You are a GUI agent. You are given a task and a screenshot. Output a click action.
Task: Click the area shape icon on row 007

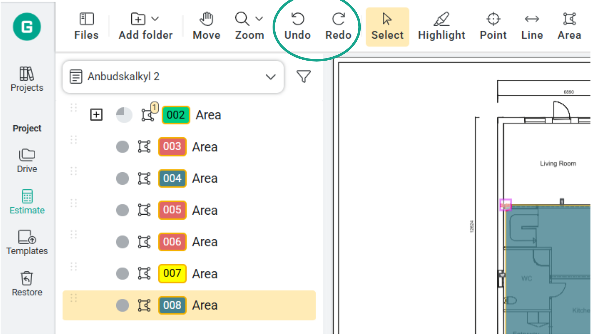144,273
